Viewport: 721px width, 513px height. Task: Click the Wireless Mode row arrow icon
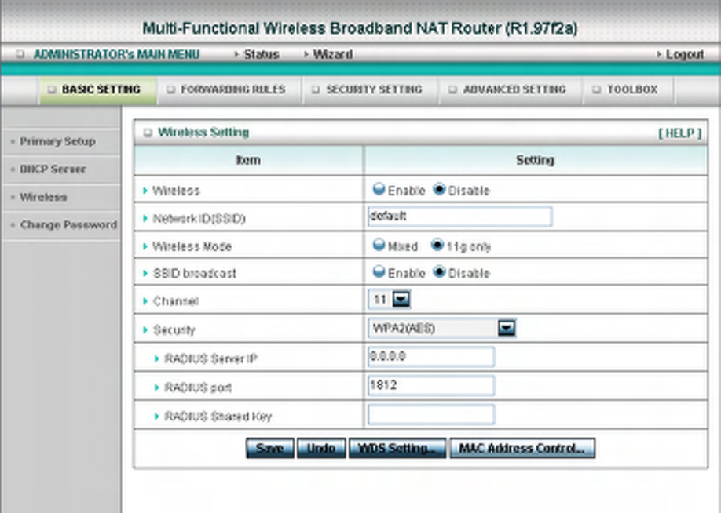point(145,246)
